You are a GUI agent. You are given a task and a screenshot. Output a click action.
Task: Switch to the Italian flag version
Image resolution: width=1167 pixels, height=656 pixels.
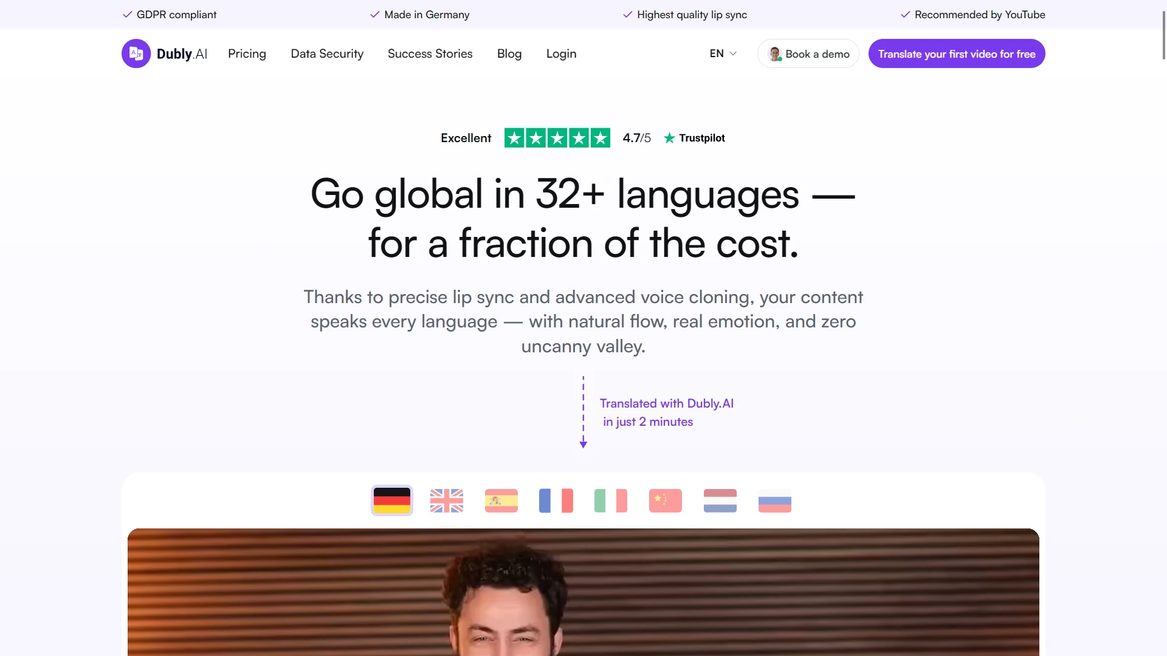point(611,501)
